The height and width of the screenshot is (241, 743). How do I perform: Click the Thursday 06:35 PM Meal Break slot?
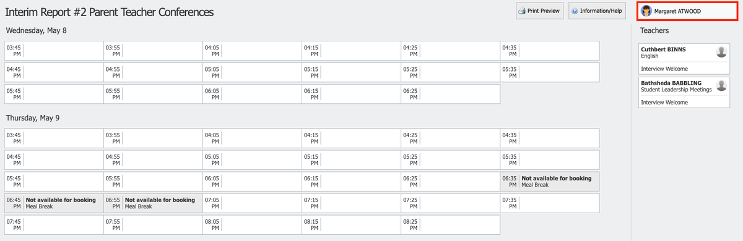[x=550, y=181]
